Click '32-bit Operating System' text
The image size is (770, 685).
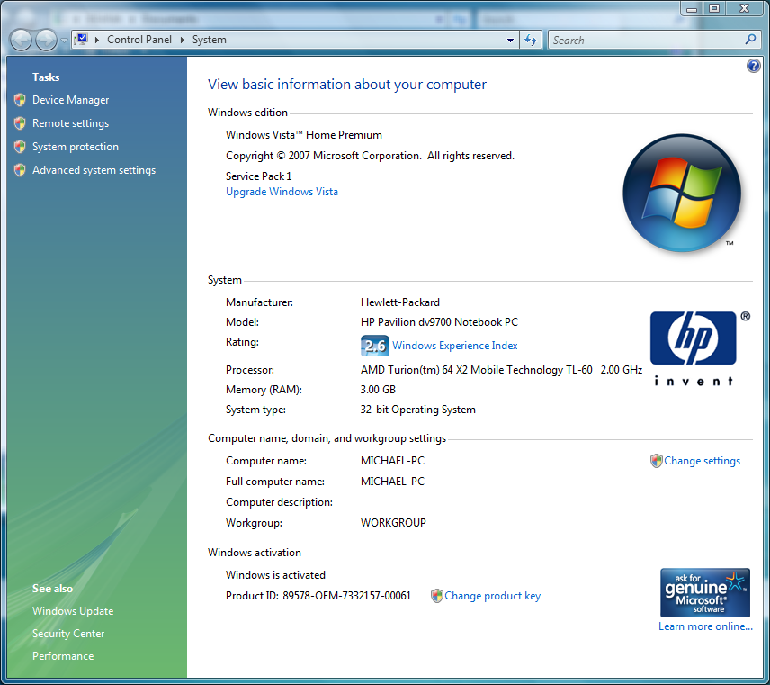coord(418,410)
